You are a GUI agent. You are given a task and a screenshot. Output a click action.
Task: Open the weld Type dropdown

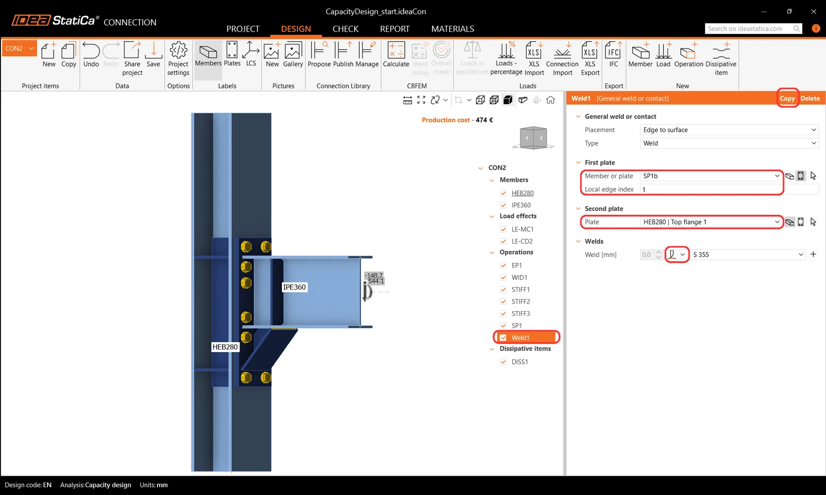coord(729,143)
